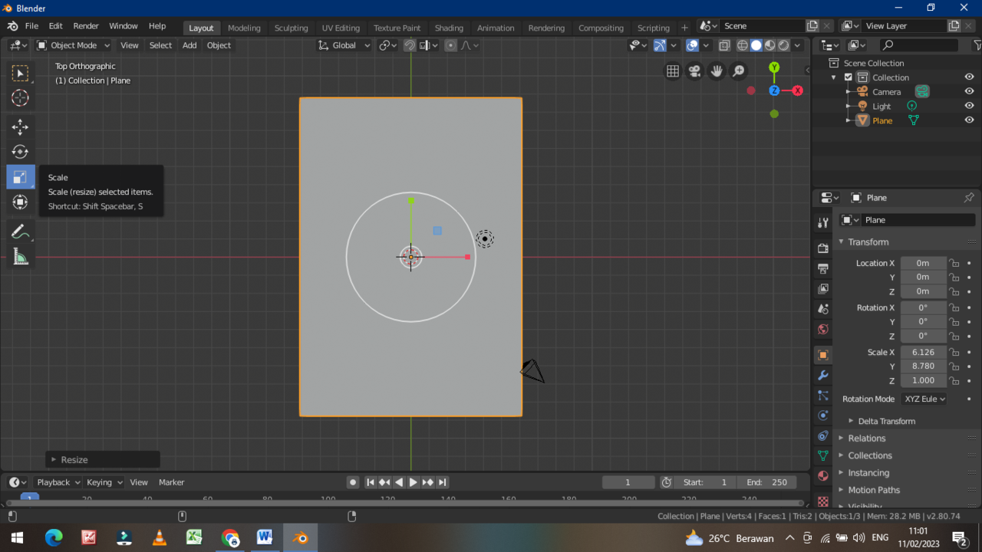Open the Physics properties tab
The image size is (982, 552).
click(x=823, y=416)
